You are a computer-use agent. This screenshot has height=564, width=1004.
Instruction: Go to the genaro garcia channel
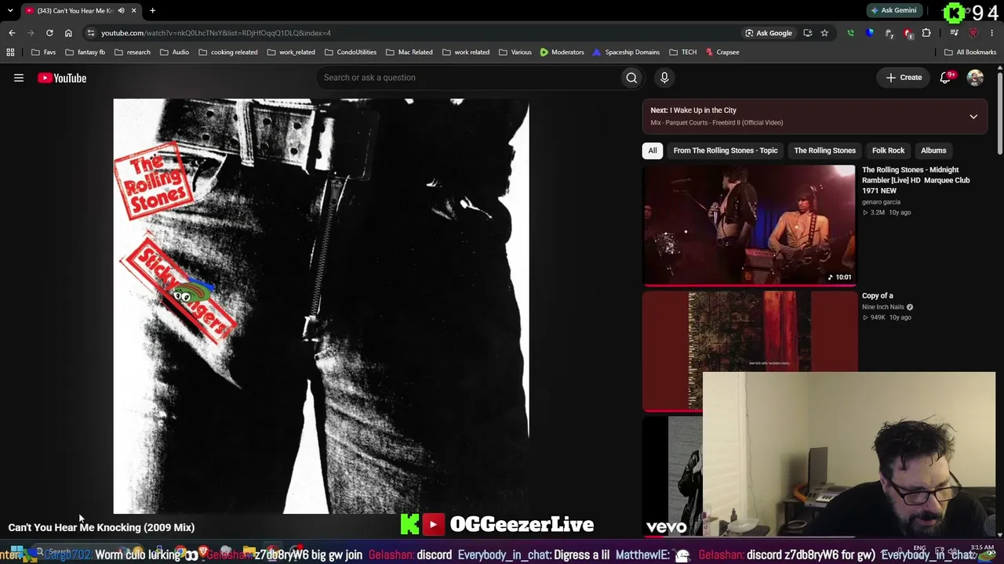click(x=881, y=202)
